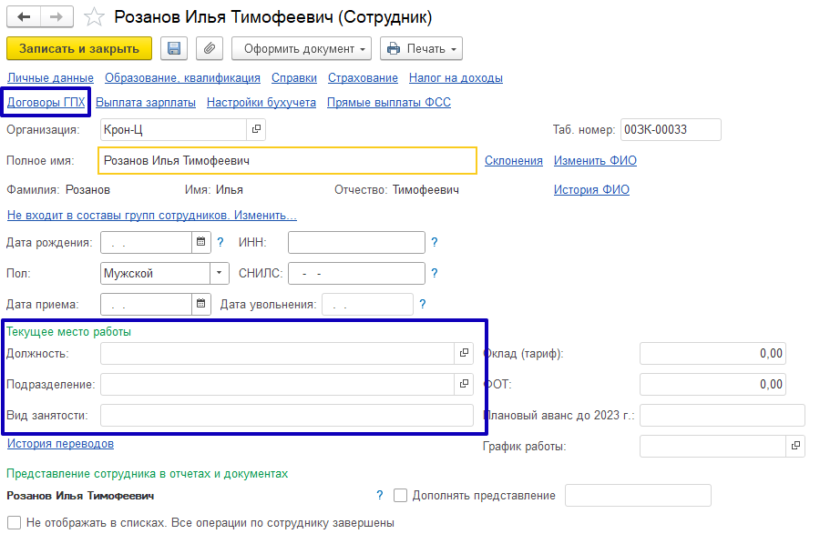The height and width of the screenshot is (544, 820).
Task: Open calendar for Дата рождения field
Action: 200,243
